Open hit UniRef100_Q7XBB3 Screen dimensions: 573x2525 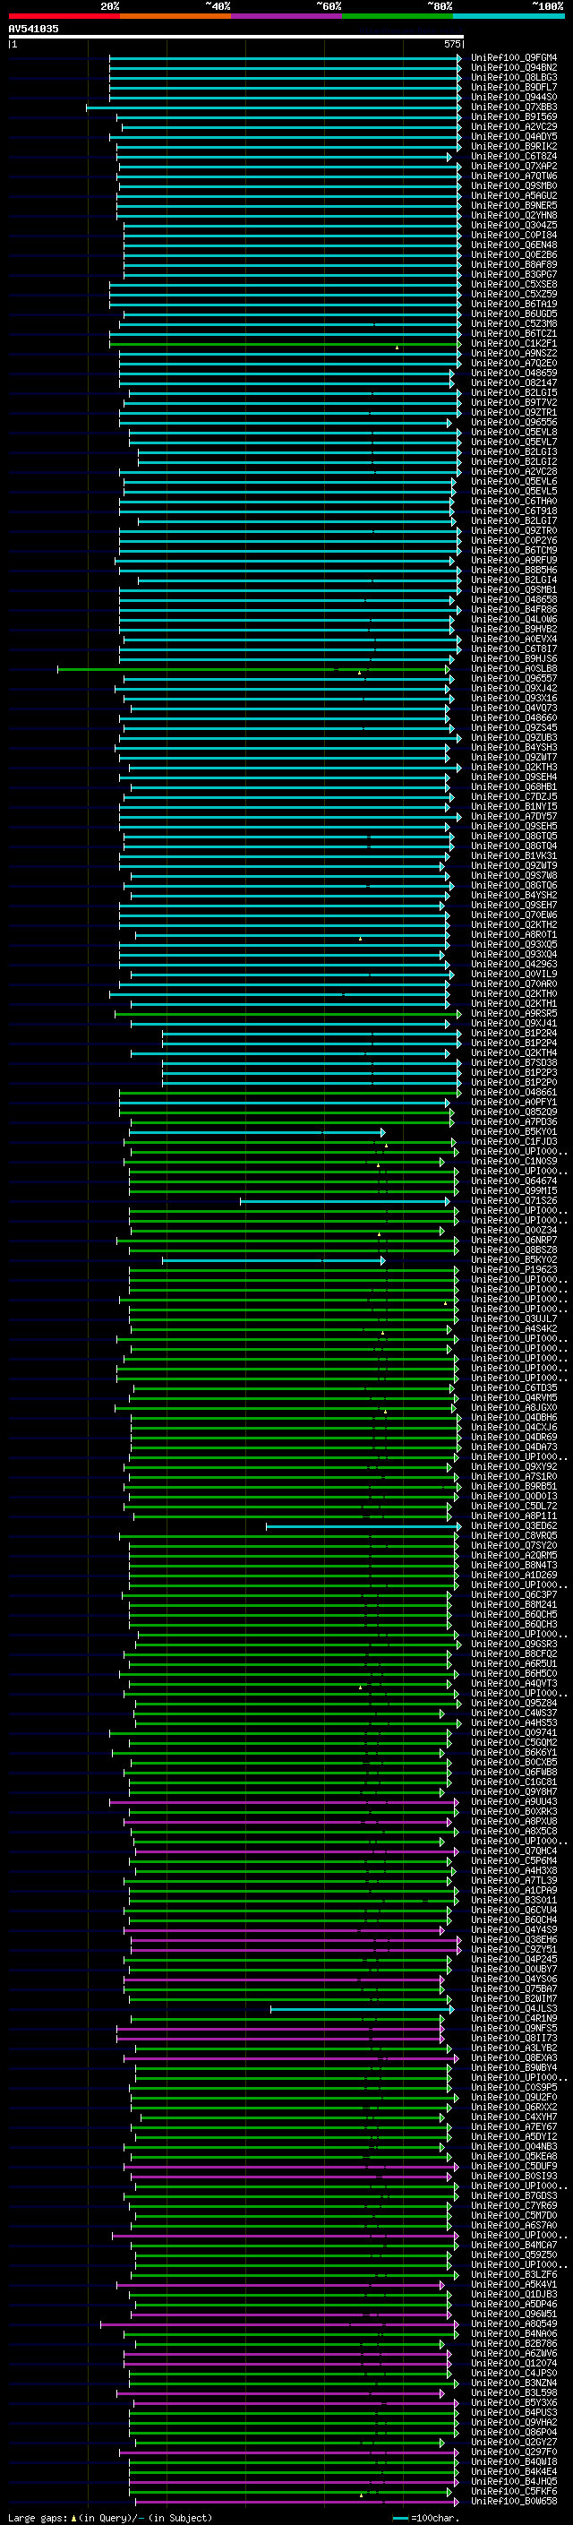(x=514, y=107)
